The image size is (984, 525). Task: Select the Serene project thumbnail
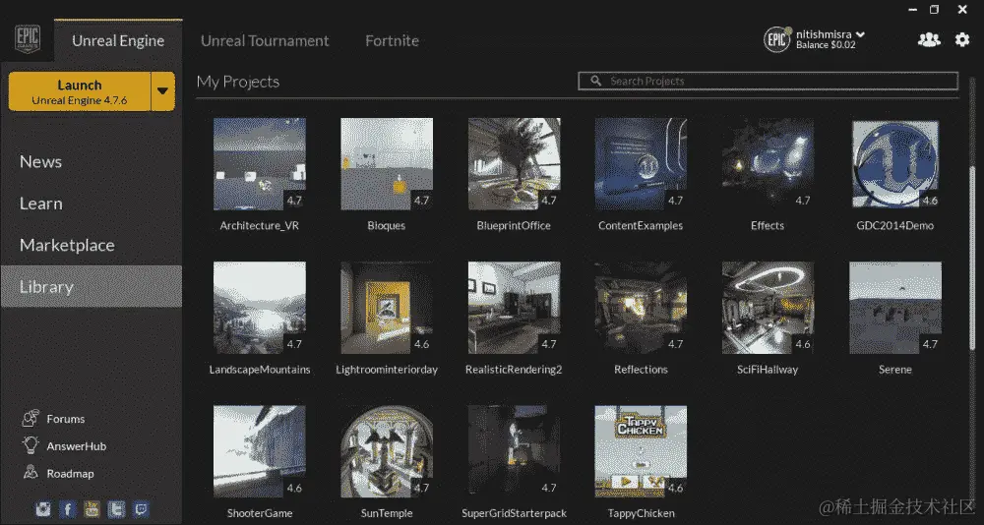click(895, 308)
